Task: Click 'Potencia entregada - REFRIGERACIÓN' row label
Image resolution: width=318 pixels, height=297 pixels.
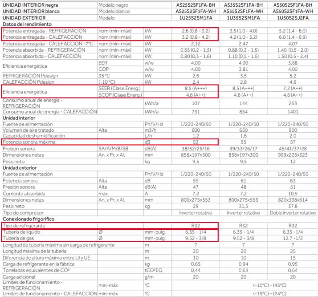Action: pos(45,31)
